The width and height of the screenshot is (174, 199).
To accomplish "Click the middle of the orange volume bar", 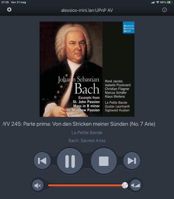I will pos(85,185).
